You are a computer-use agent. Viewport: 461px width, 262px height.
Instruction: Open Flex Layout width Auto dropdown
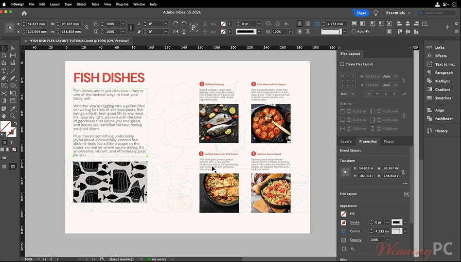point(390,77)
